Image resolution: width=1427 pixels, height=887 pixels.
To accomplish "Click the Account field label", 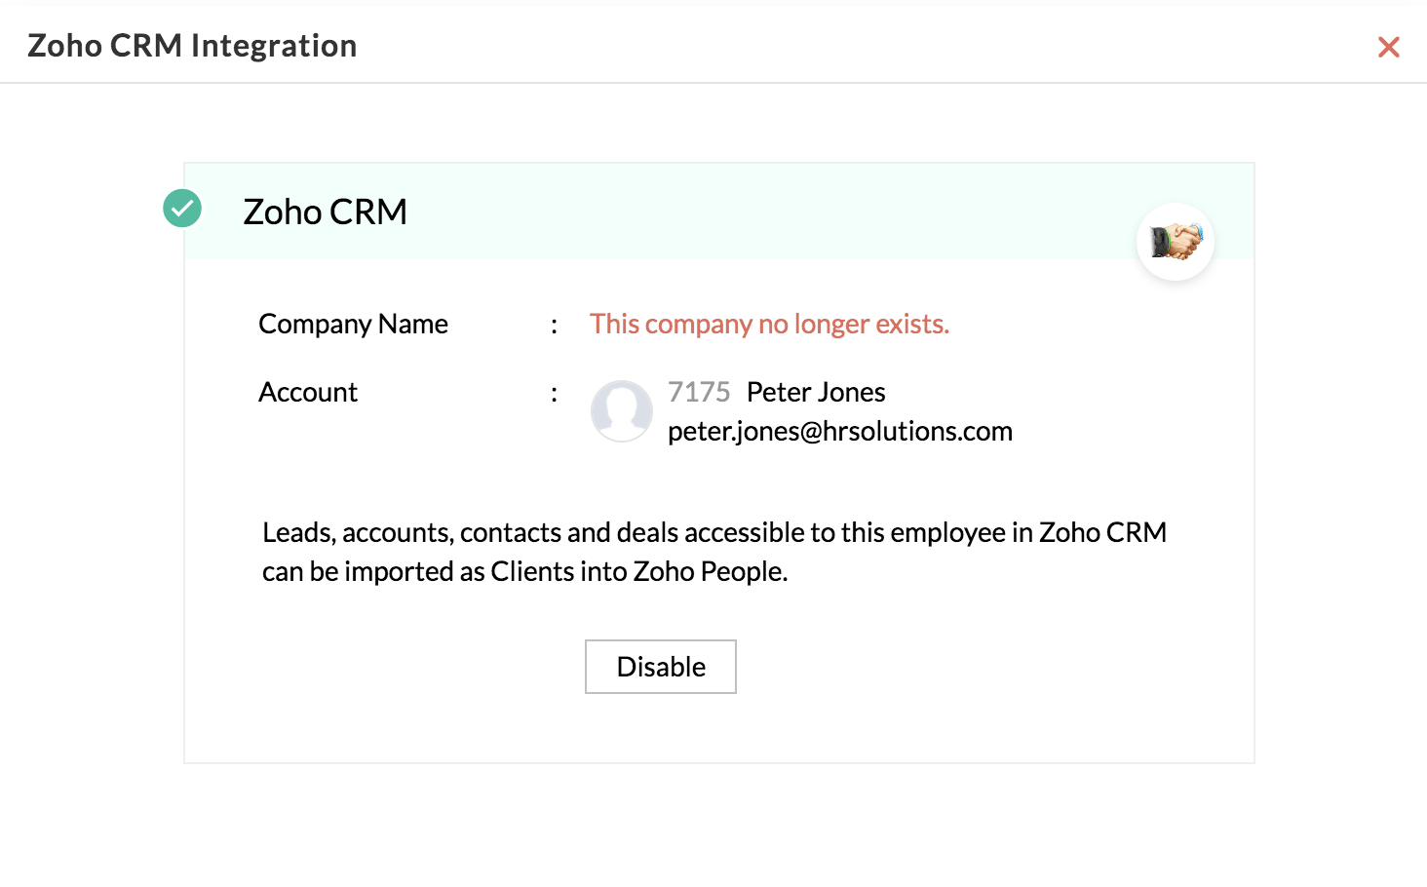I will [x=308, y=392].
